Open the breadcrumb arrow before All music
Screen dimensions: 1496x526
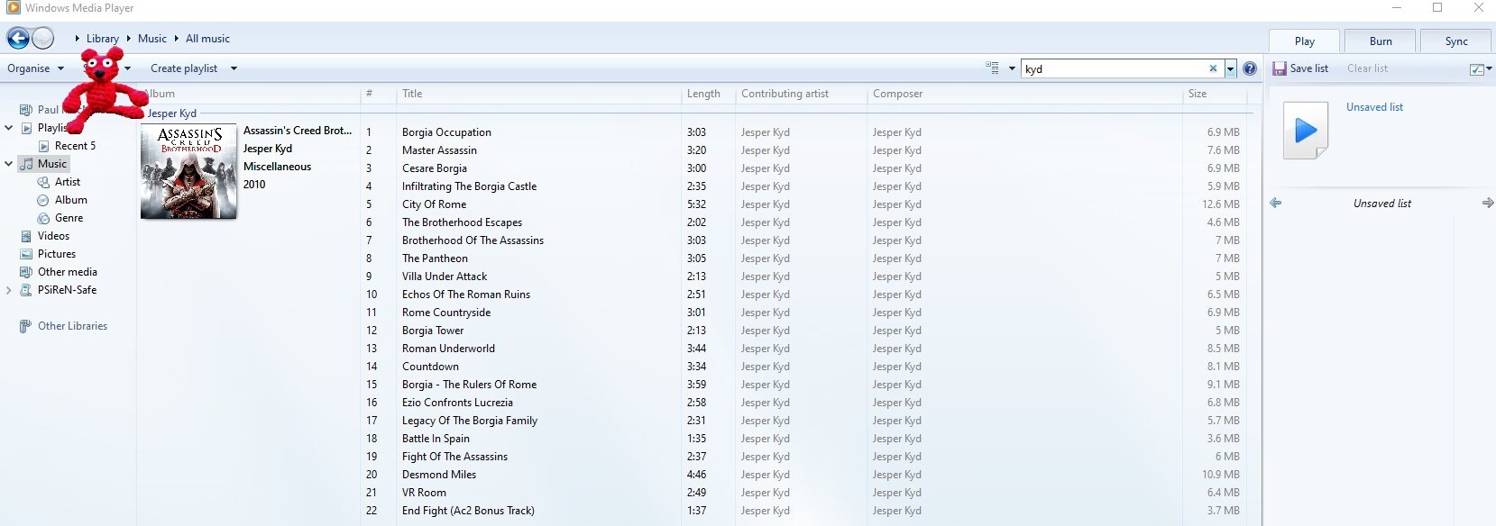coord(177,39)
